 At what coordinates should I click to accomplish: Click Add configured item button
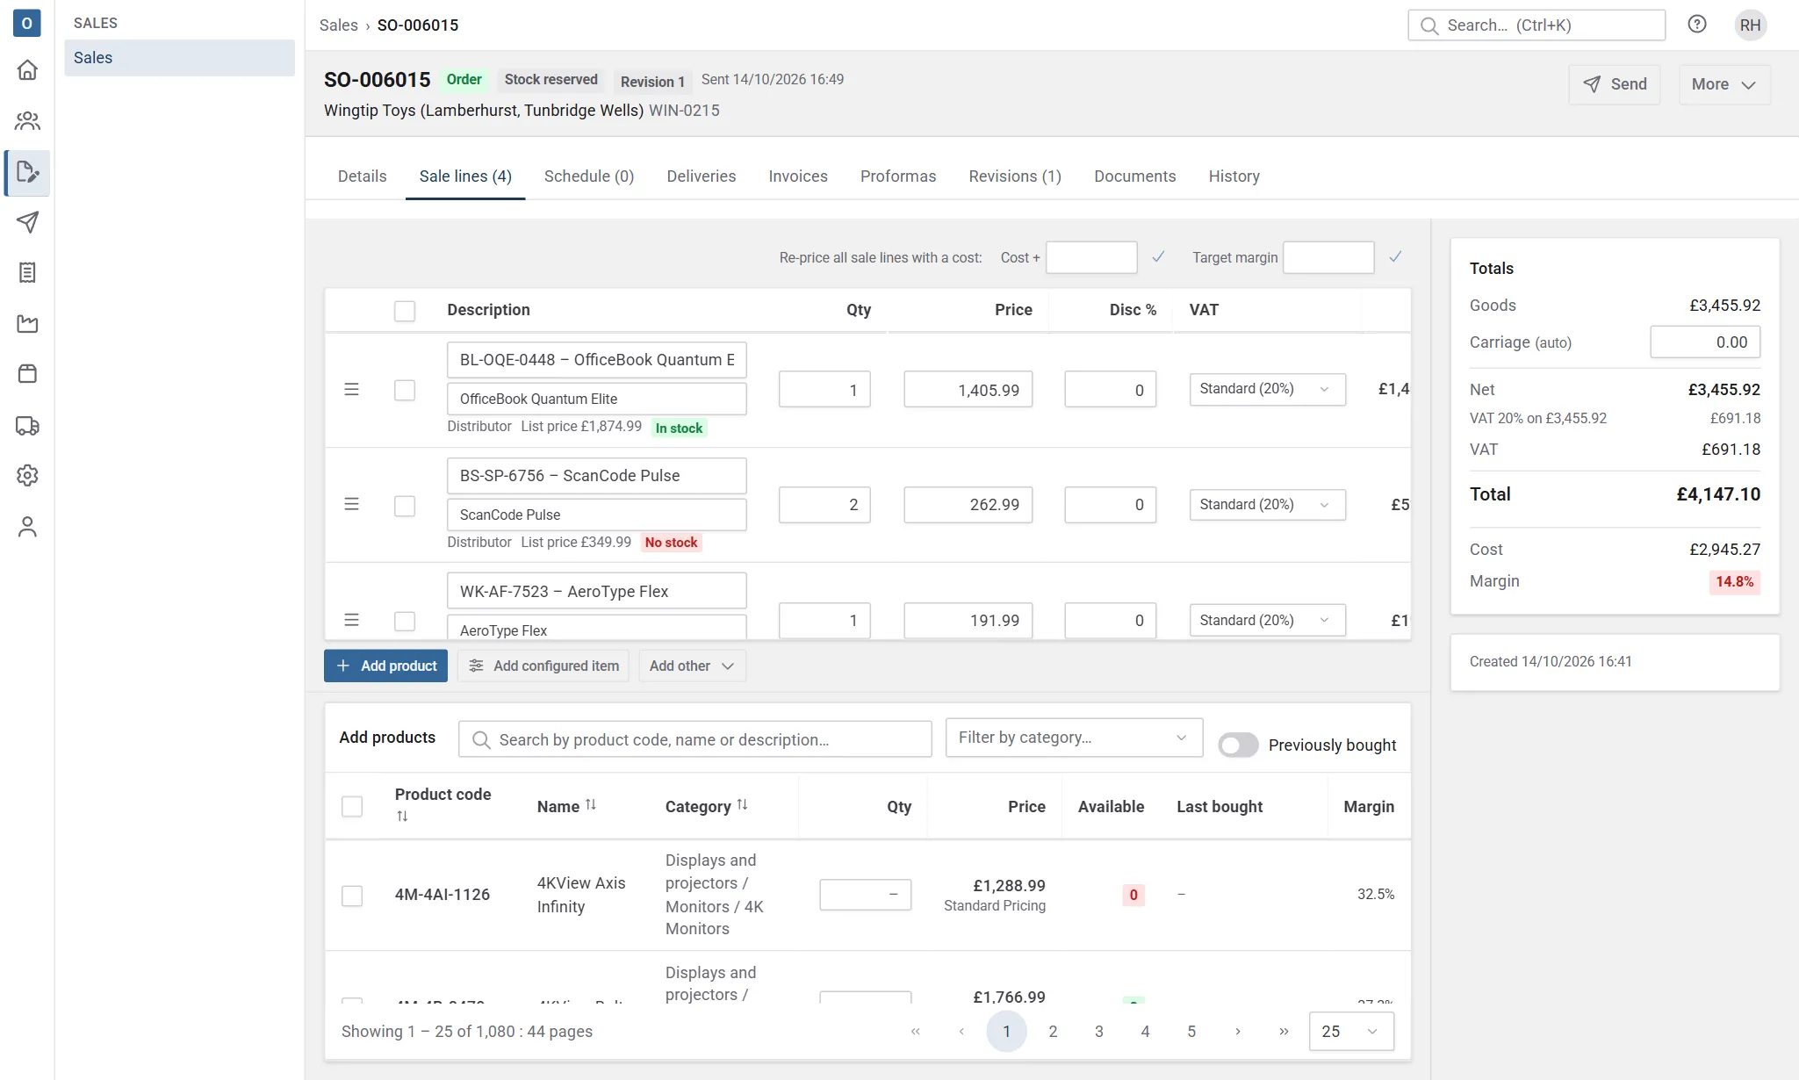543,666
